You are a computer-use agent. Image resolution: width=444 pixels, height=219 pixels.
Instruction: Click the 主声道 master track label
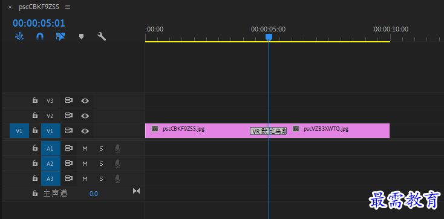point(56,194)
